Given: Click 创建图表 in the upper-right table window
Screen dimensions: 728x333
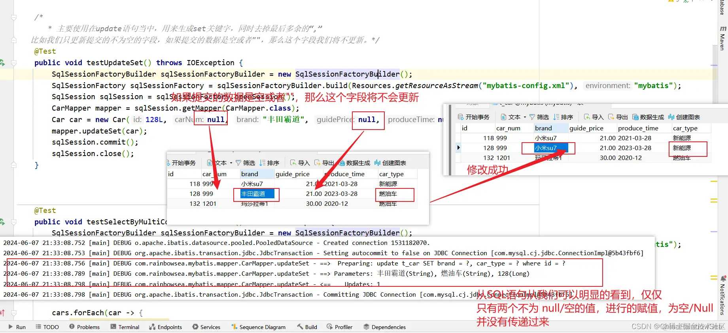Looking at the screenshot, I should 684,117.
